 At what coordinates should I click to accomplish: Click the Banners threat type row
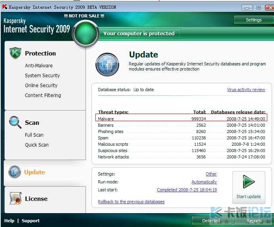coord(181,125)
